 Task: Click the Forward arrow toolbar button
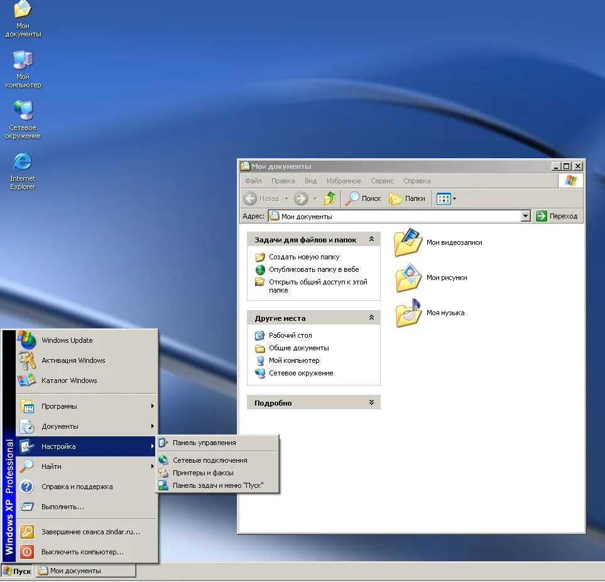[x=301, y=198]
